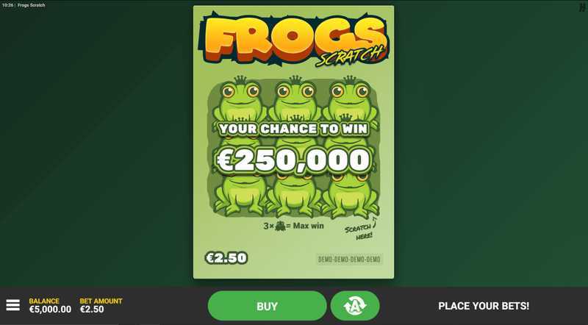The image size is (588, 325).
Task: Click the €2.50 card price label
Action: tap(226, 258)
